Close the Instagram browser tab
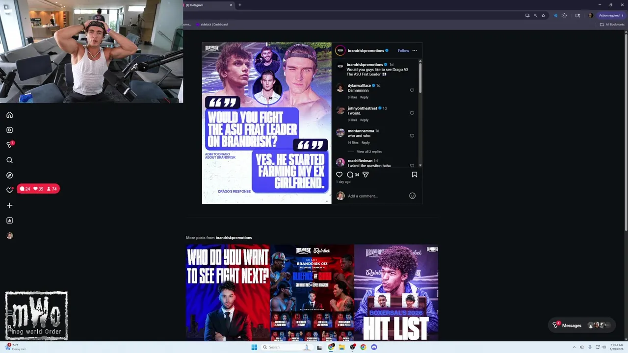The height and width of the screenshot is (353, 628). tap(231, 5)
